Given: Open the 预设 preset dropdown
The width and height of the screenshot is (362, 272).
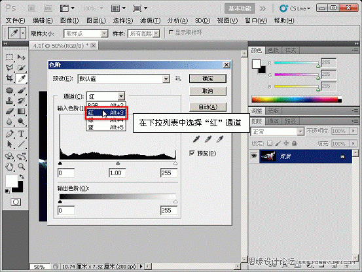Looking at the screenshot, I should (x=166, y=79).
